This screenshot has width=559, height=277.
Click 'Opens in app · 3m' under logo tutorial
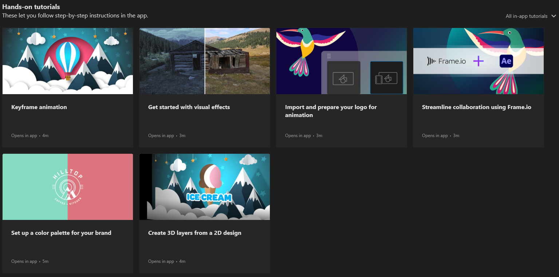pyautogui.click(x=304, y=136)
